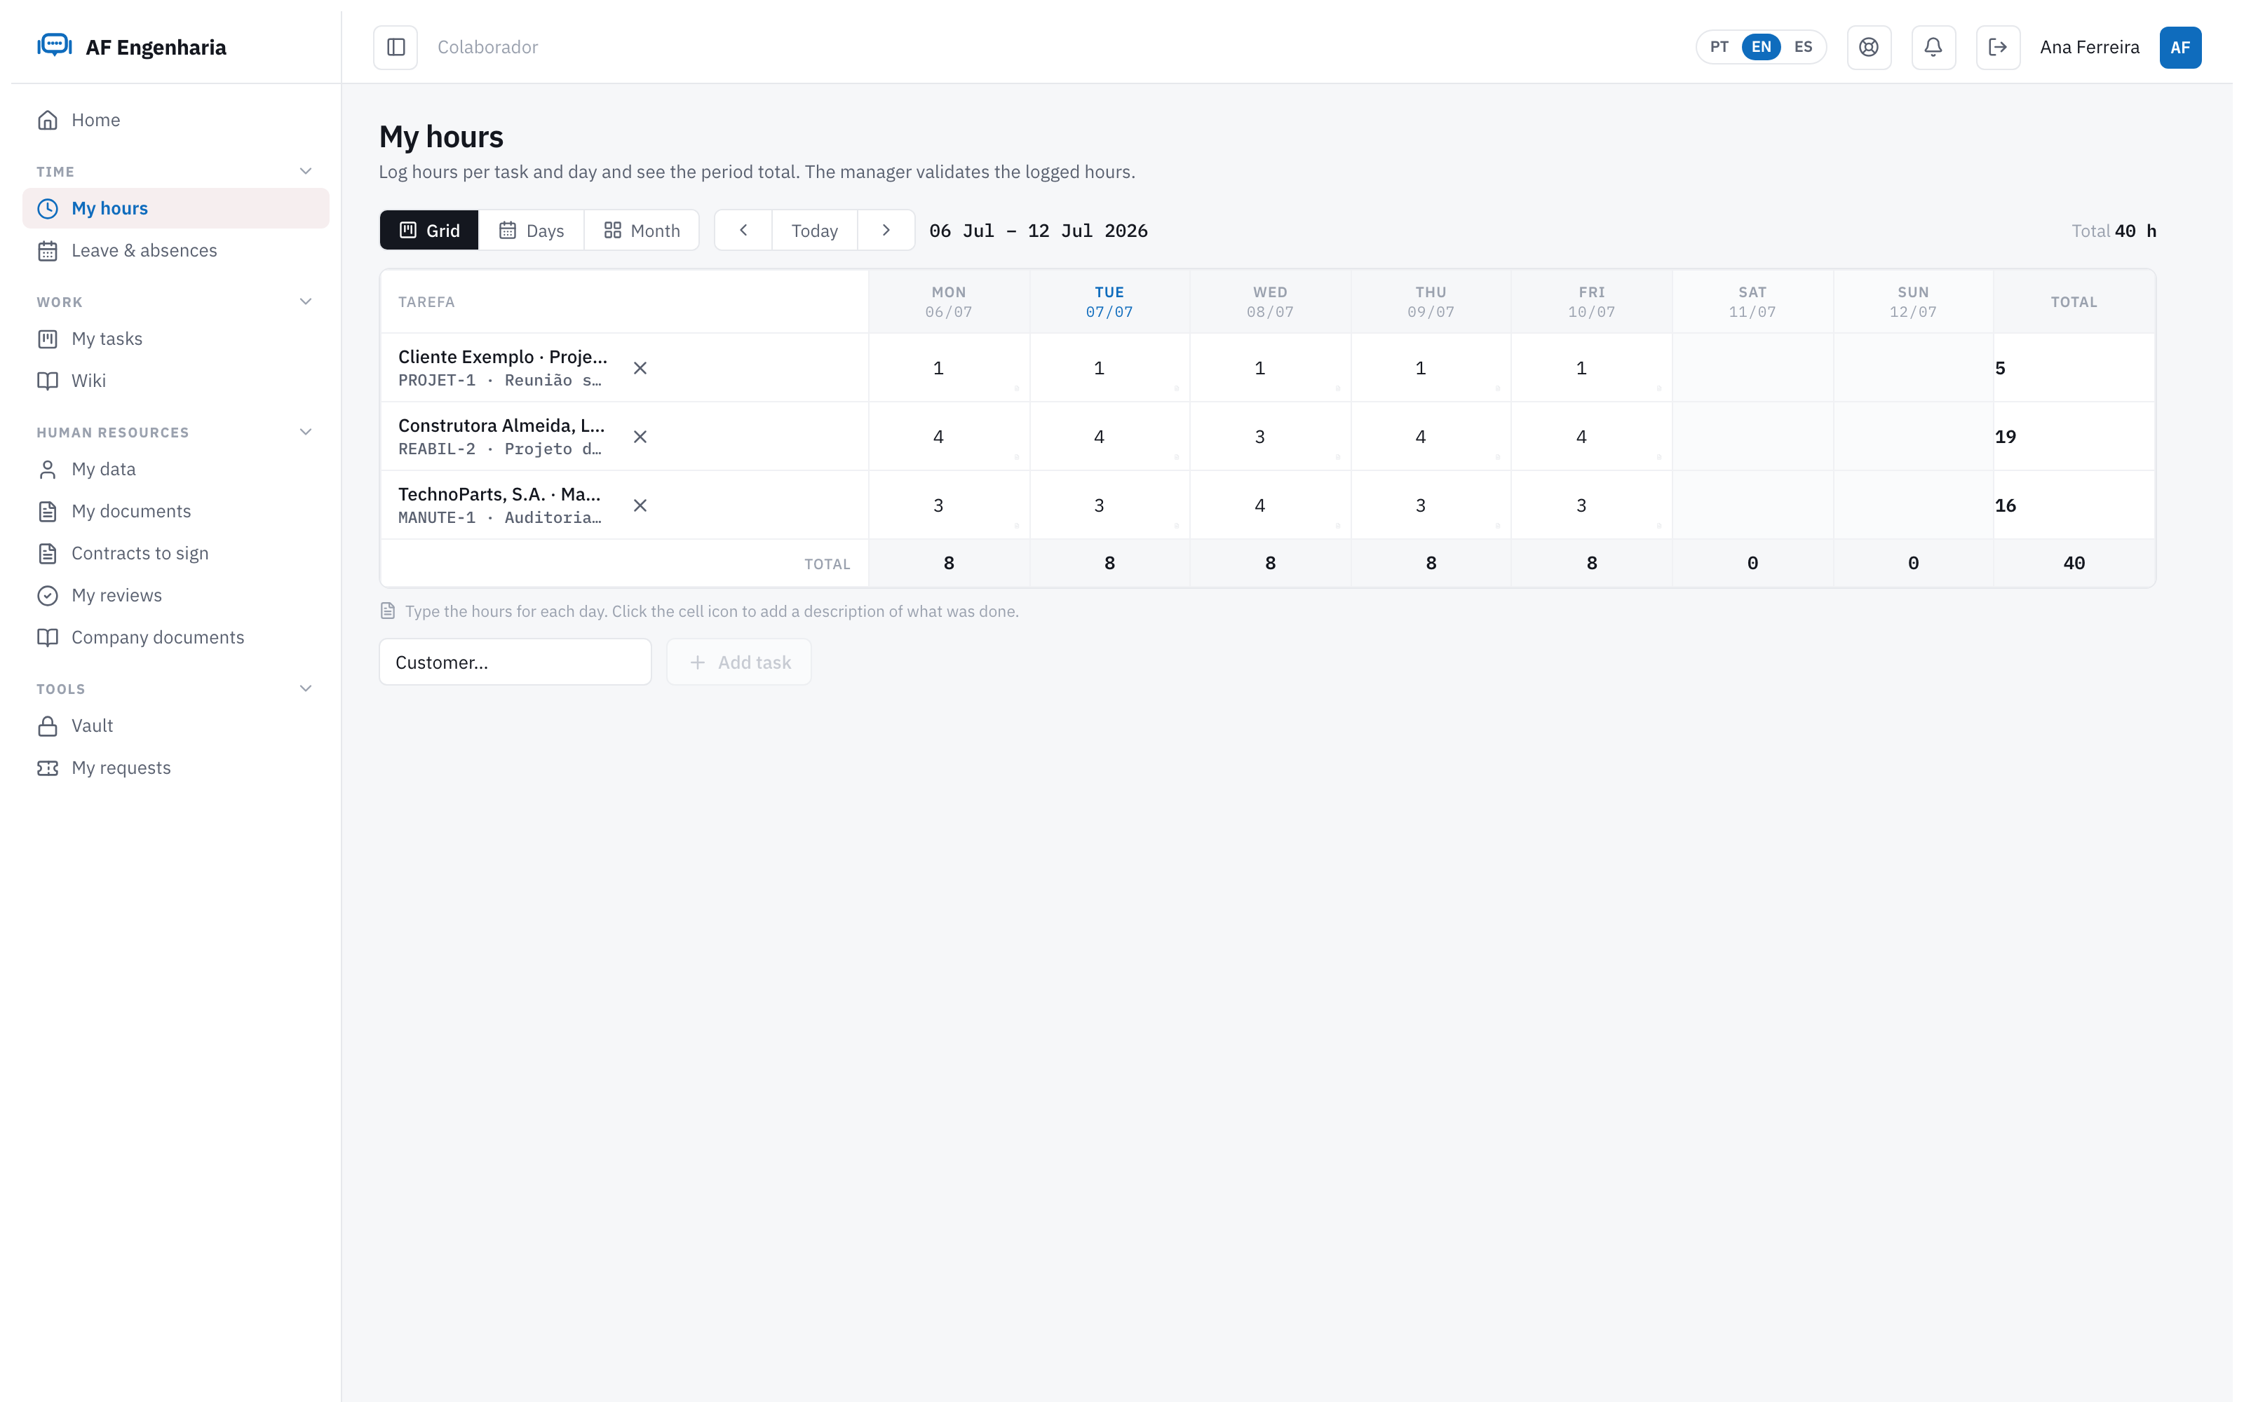
Task: Open the help lifebuoy icon
Action: 1868,47
